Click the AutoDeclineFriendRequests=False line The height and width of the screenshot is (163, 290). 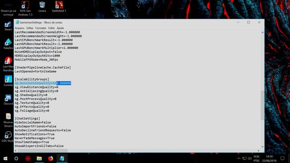(43, 130)
